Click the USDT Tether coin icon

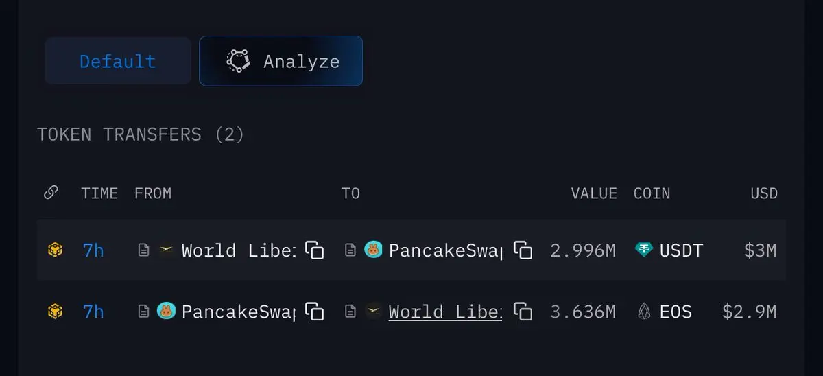644,250
